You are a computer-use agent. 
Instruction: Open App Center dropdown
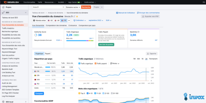[x=75, y=2]
